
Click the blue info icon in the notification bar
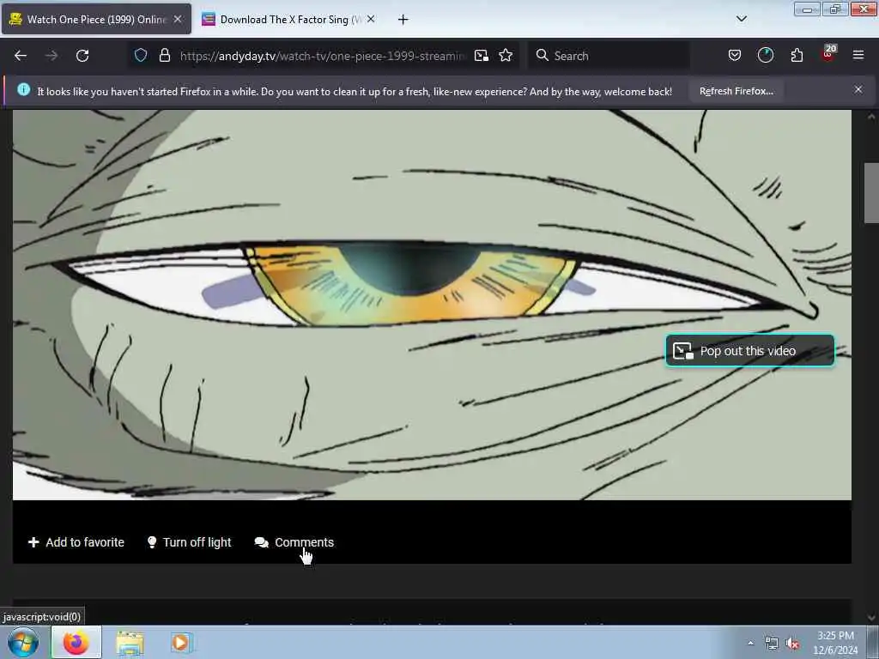pos(23,89)
